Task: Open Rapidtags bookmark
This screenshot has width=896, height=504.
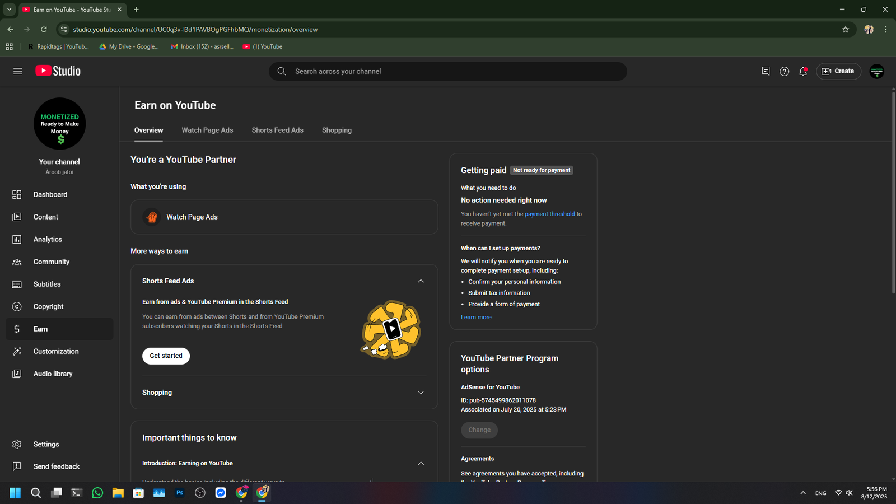Action: click(58, 46)
